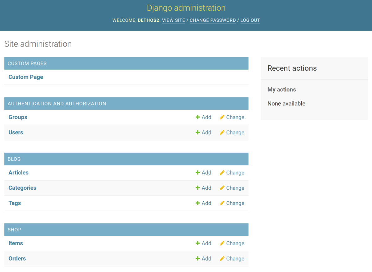Open the Custom Page section

tap(26, 77)
